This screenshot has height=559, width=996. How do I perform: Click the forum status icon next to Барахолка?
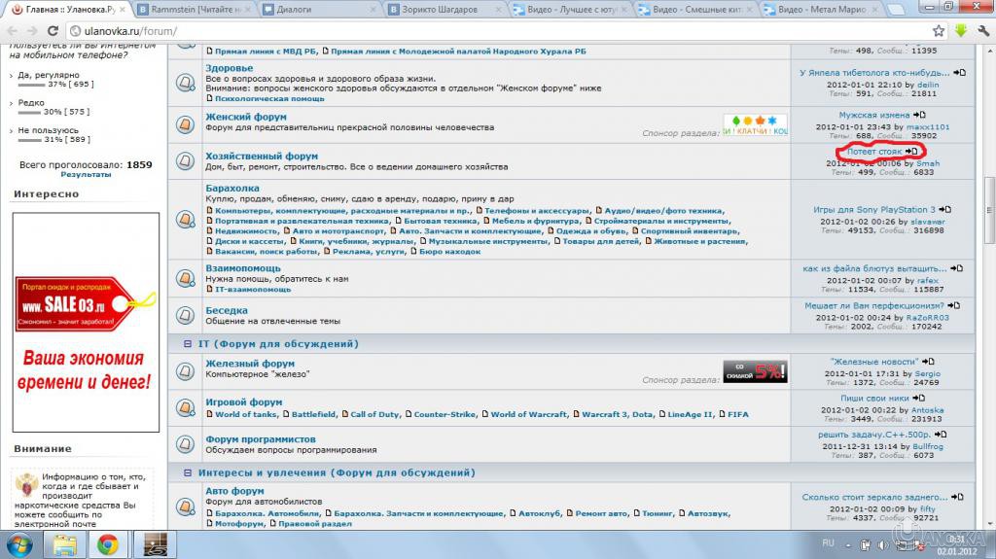click(185, 219)
